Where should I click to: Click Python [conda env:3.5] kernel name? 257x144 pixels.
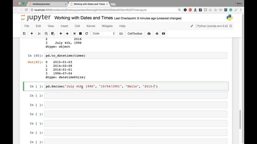(212, 26)
